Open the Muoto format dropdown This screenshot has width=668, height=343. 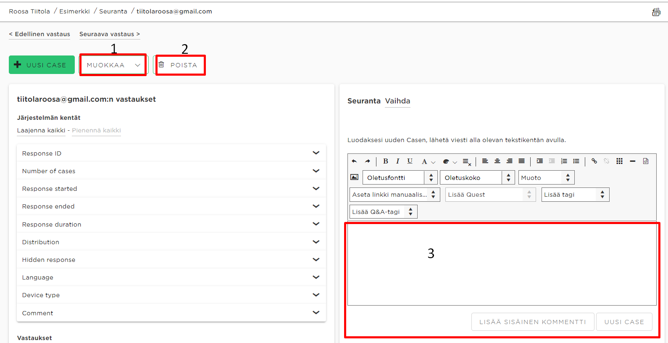(546, 177)
